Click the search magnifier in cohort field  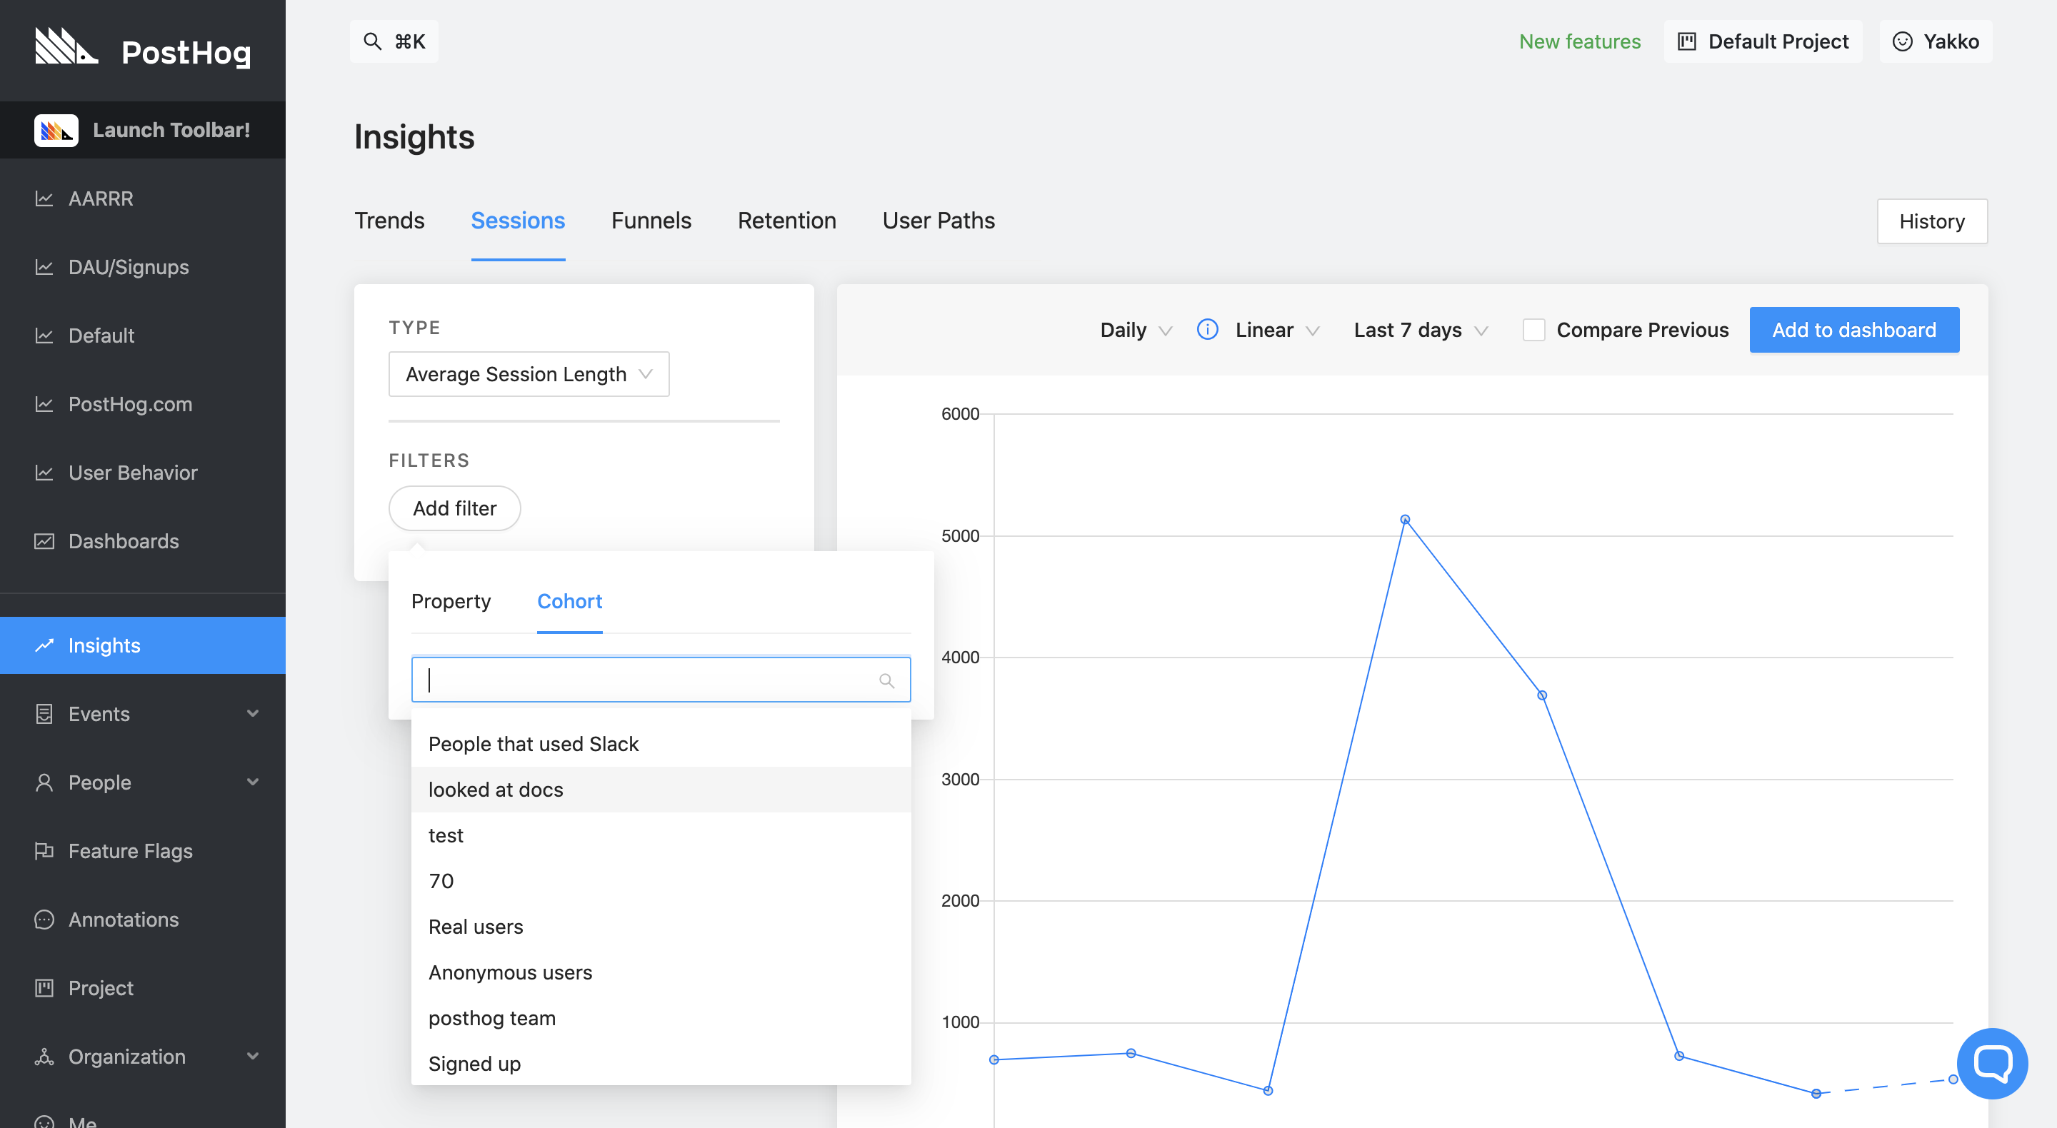886,680
